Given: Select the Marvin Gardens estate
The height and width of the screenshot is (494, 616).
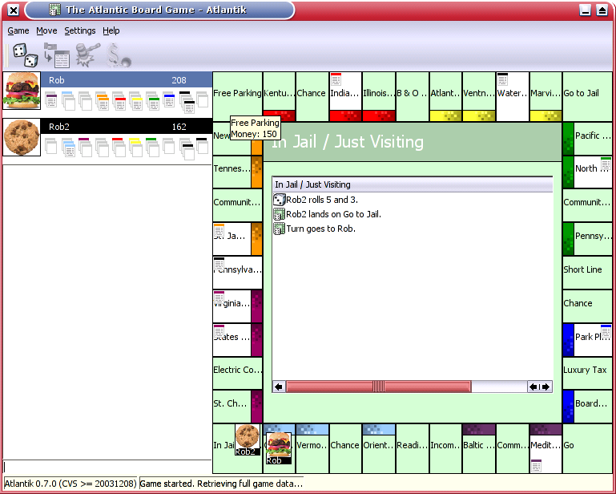Looking at the screenshot, I should 546,96.
